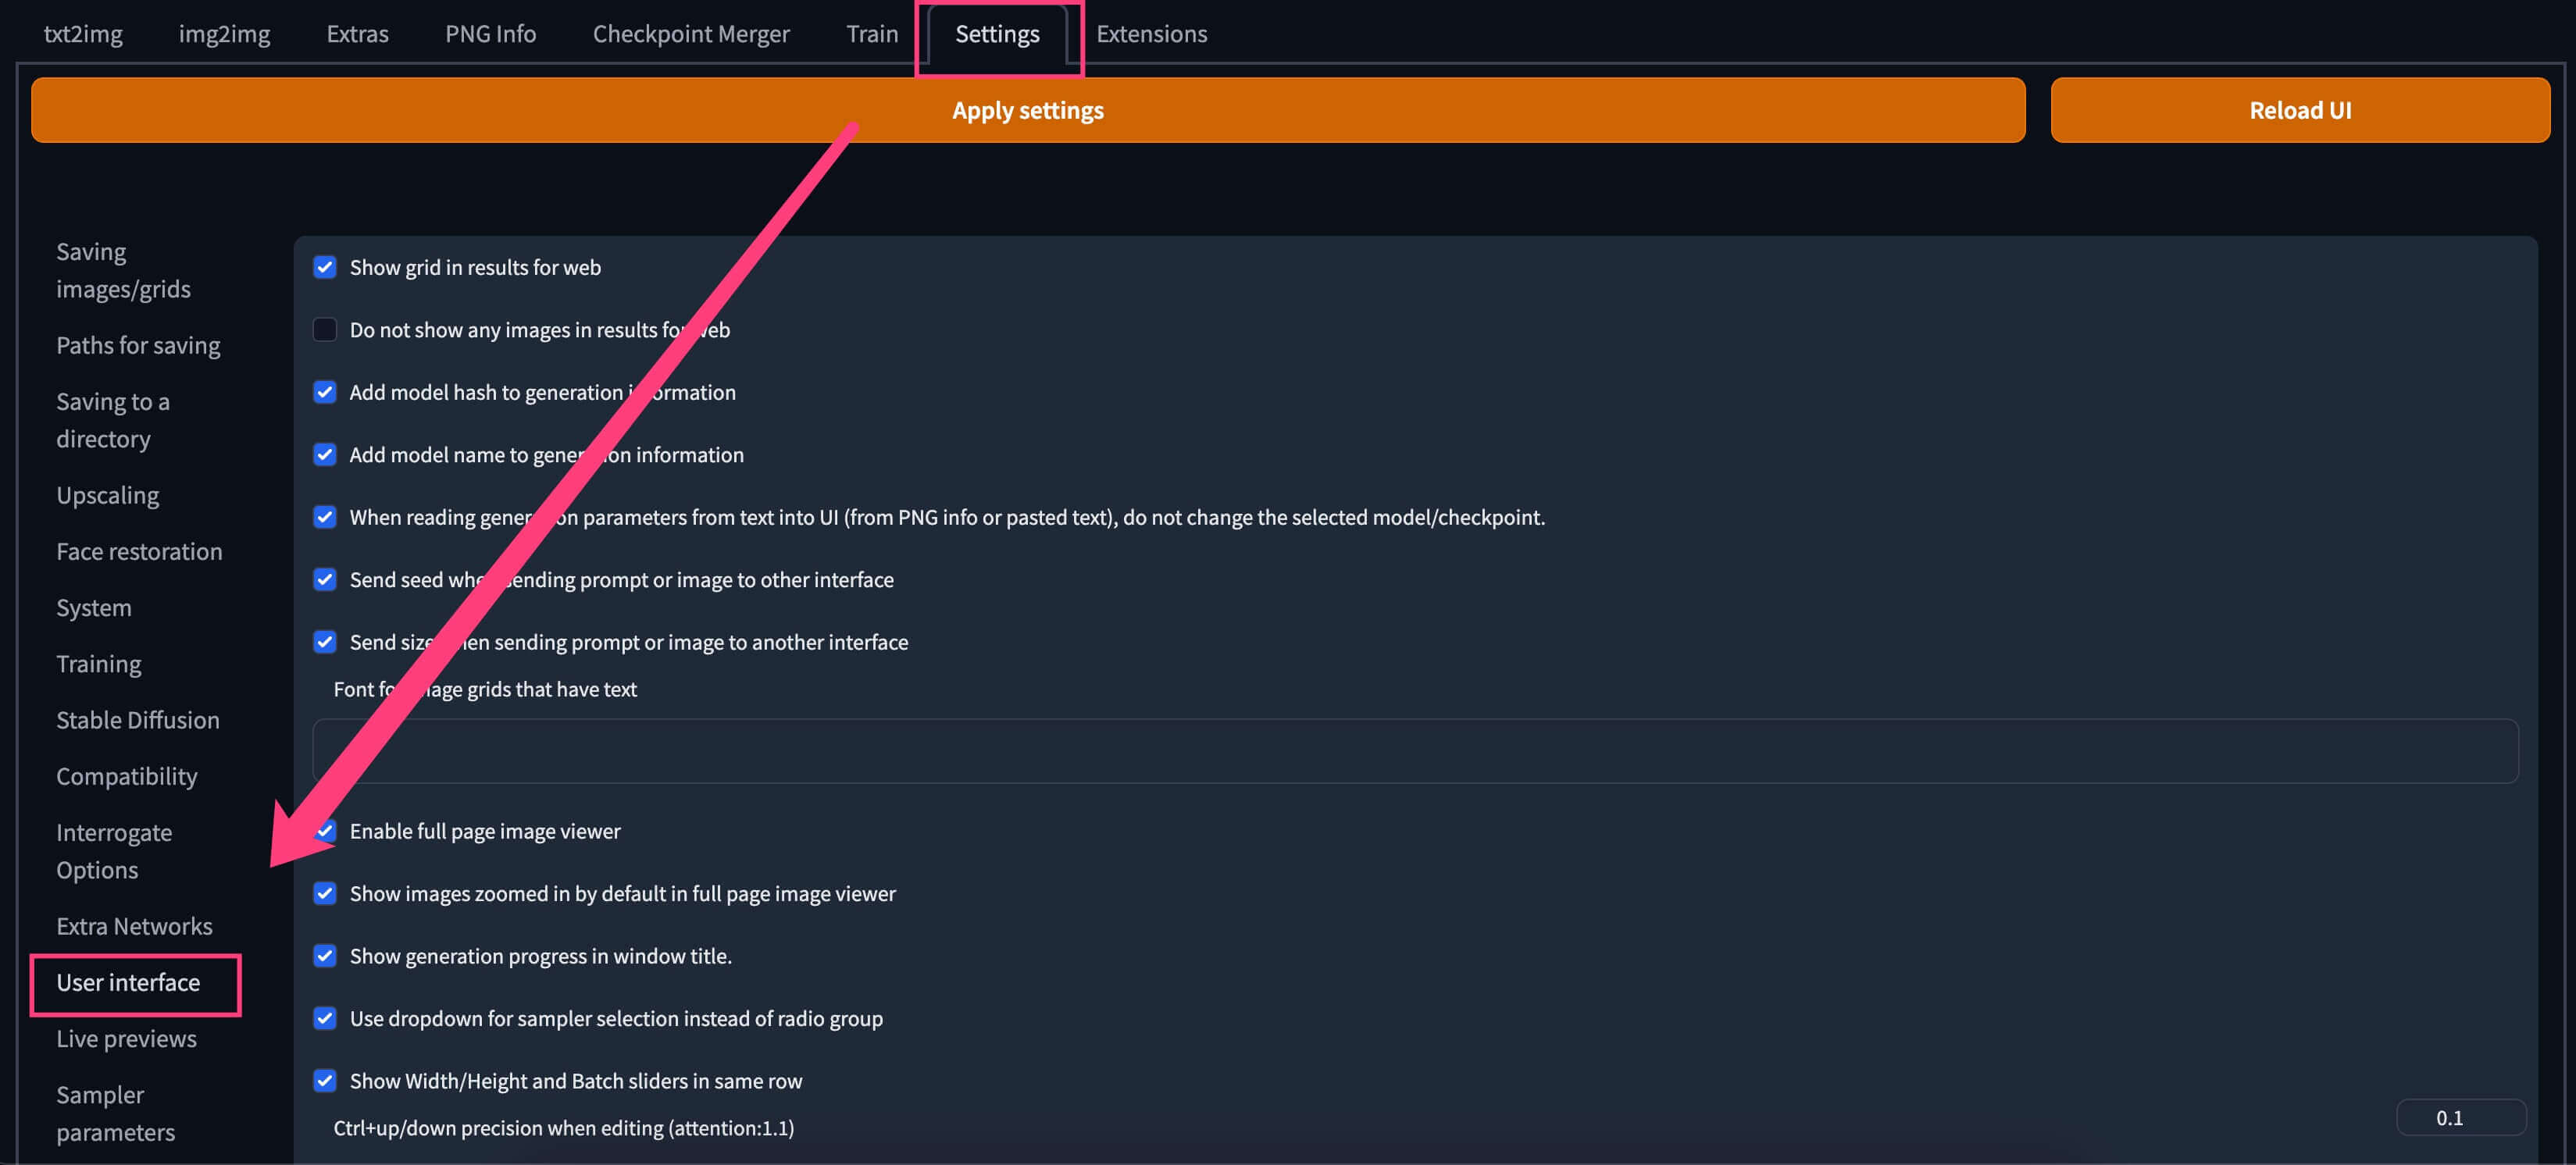The height and width of the screenshot is (1165, 2576).
Task: Switch to the txt2img tab
Action: (x=83, y=34)
